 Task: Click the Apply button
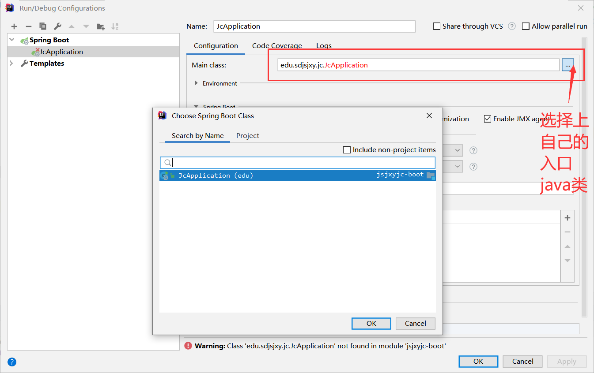tap(567, 362)
